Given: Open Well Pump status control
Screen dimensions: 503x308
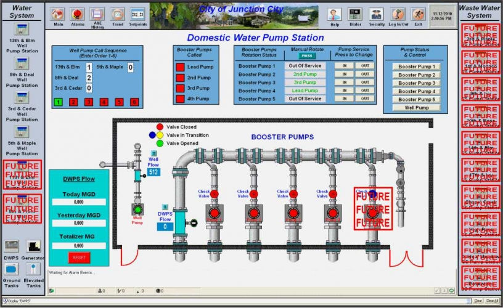Looking at the screenshot, I should point(416,108).
